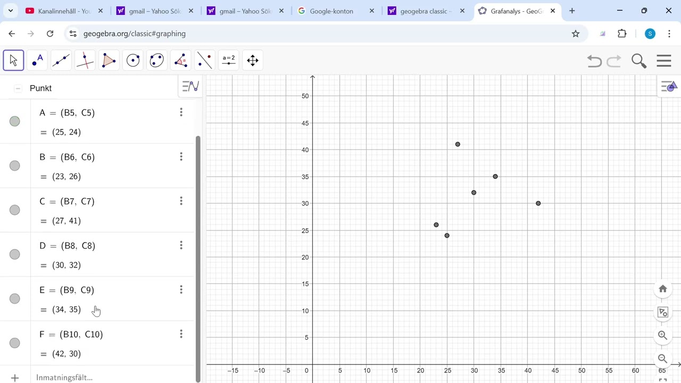Select the Reflect about Line tool
Viewport: 681px width, 383px height.
tap(205, 61)
